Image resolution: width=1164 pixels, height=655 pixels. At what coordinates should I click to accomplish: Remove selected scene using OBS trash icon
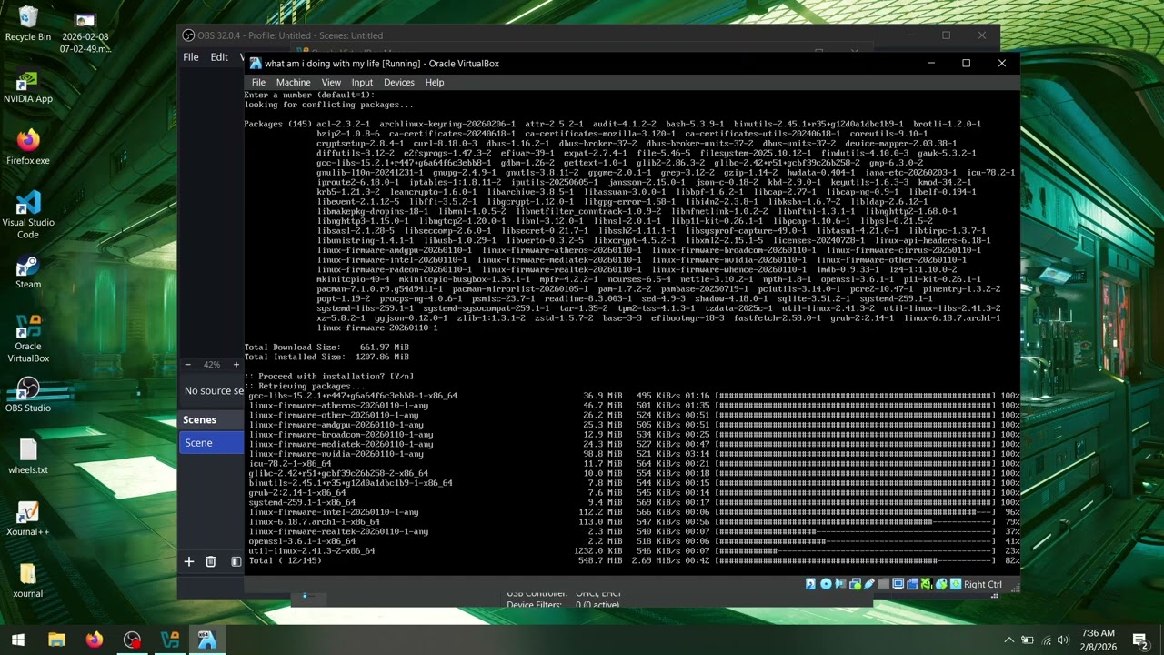click(x=210, y=562)
